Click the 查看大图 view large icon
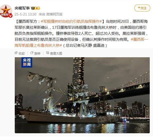The height and width of the screenshot is (137, 153). 47,53
